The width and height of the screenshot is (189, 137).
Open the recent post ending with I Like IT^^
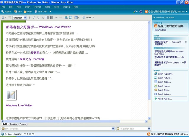coord(169,58)
